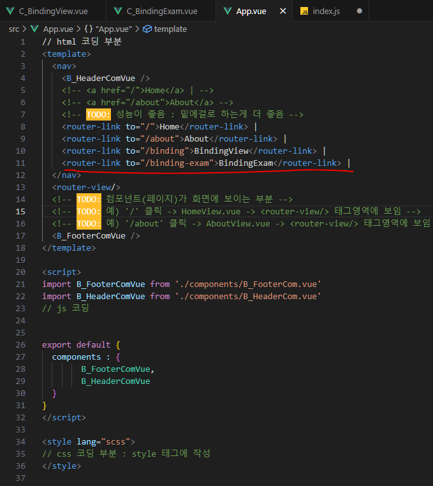Click HomeView.vue in the line 15 comment

click(211, 211)
